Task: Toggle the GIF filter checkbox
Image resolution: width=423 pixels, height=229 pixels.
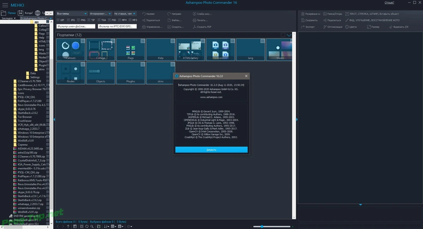Action: [58, 20]
